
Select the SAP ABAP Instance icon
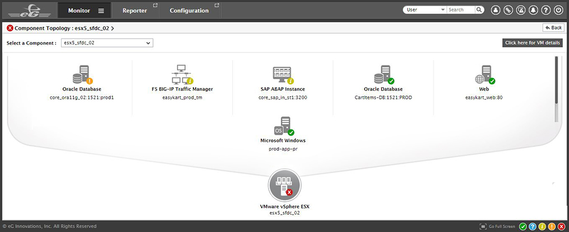283,75
